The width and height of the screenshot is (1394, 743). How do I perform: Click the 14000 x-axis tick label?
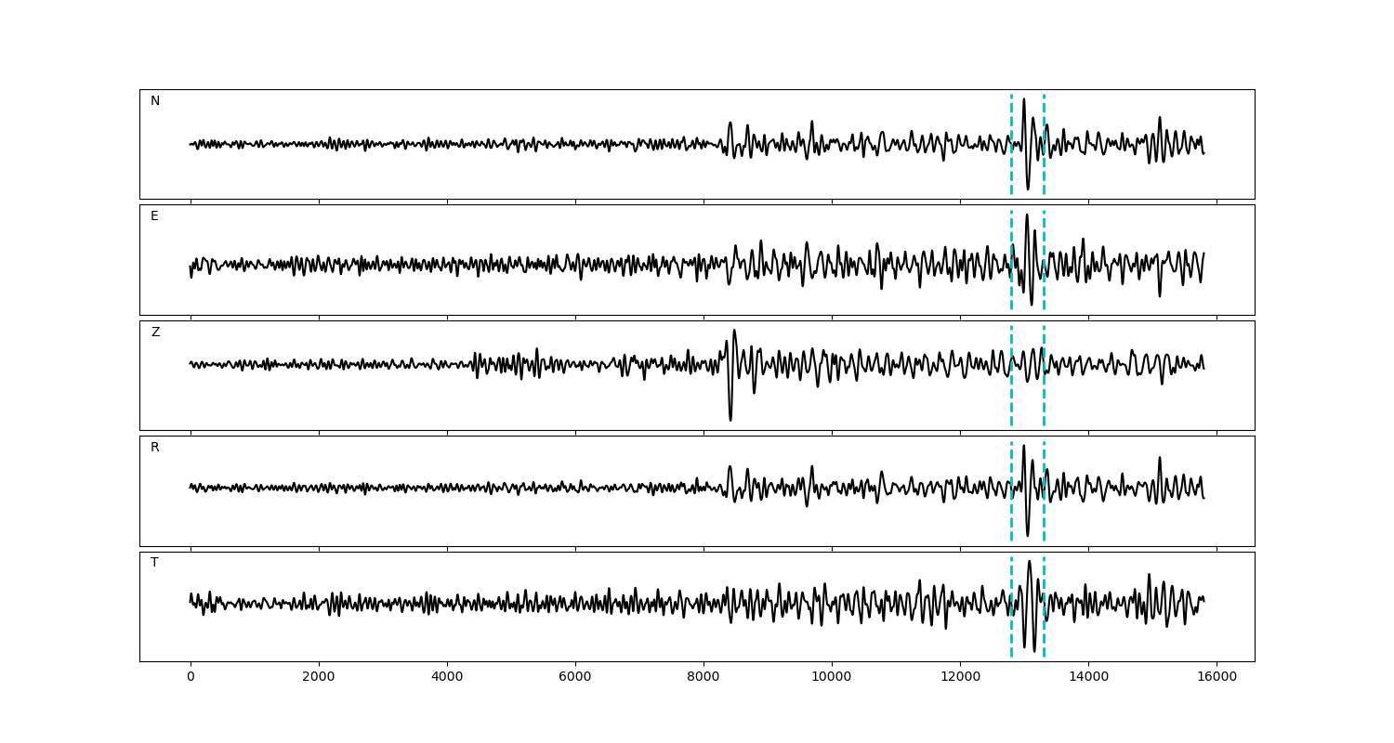click(x=1088, y=678)
